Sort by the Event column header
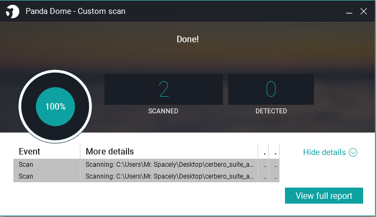 (47, 151)
